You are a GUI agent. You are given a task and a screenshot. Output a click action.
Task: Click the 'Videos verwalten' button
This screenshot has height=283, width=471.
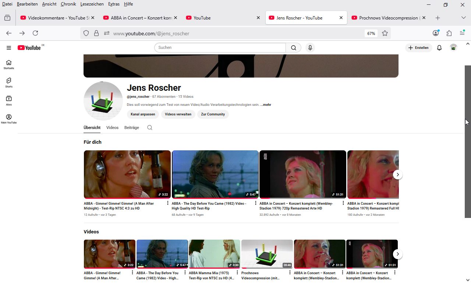[178, 114]
